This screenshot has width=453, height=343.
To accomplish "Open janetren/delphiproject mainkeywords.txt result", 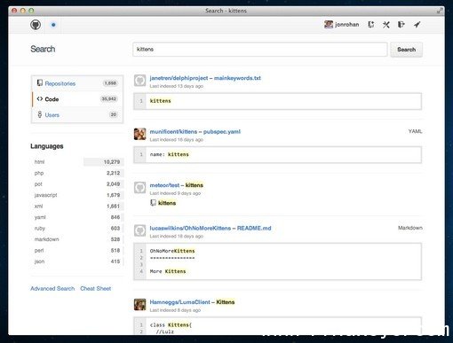I will (205, 78).
